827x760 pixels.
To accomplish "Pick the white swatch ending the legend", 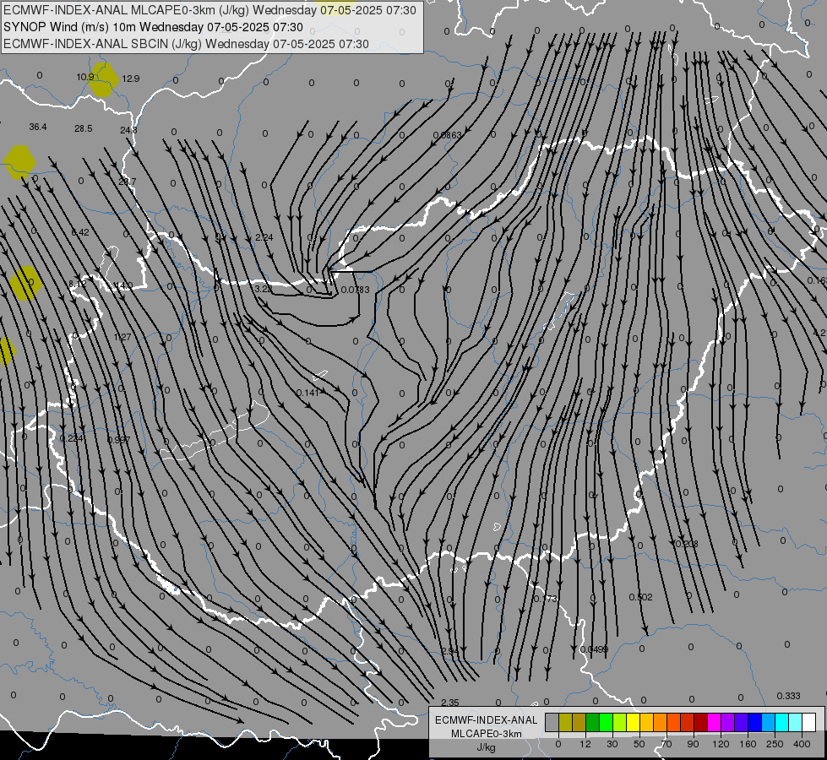I will pos(809,723).
